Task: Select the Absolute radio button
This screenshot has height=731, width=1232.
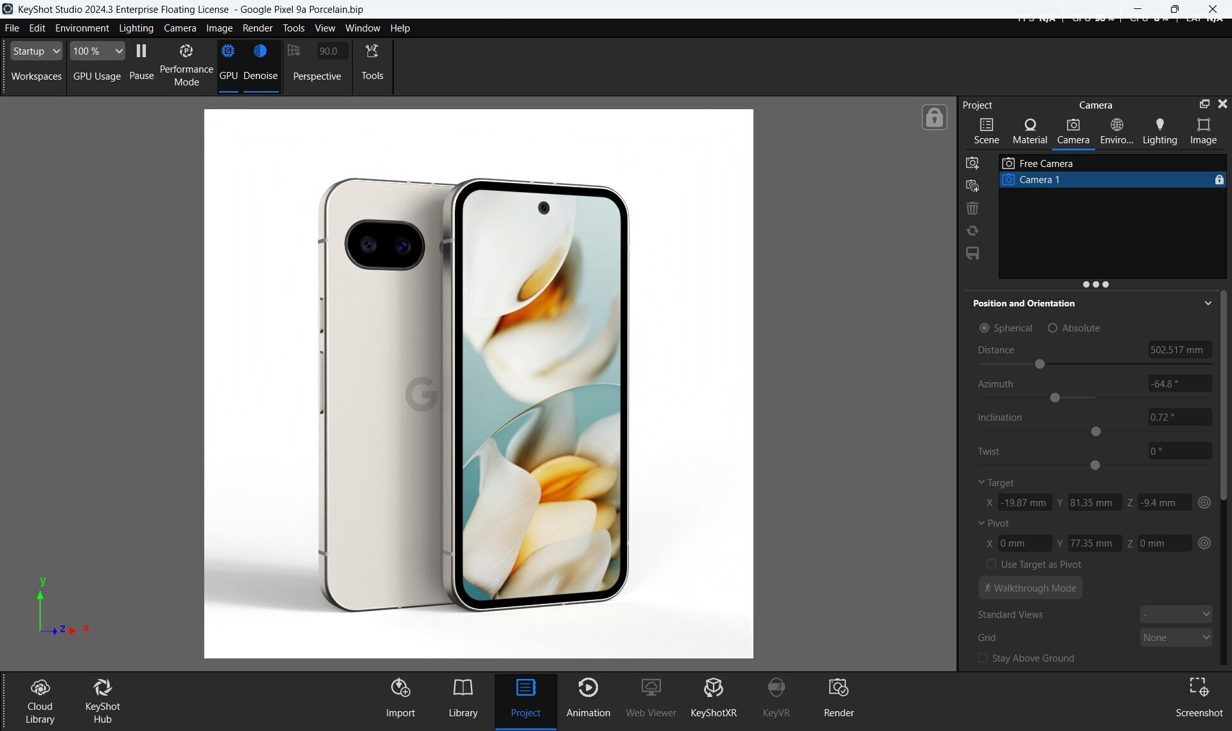Action: coord(1052,328)
